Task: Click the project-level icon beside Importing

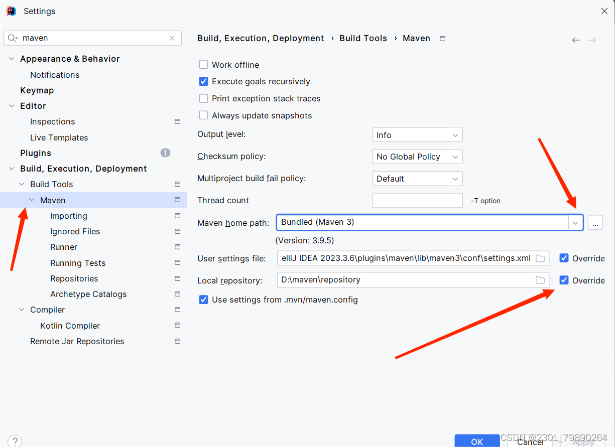Action: tap(177, 216)
